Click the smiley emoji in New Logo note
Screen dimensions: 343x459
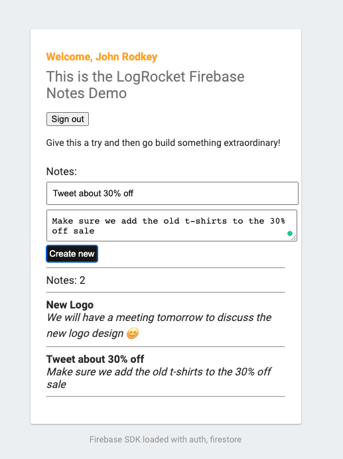[x=133, y=334]
